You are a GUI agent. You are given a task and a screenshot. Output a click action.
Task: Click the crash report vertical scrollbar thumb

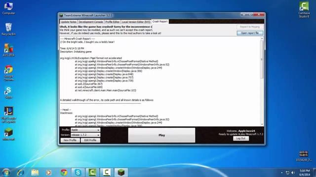click(262, 59)
